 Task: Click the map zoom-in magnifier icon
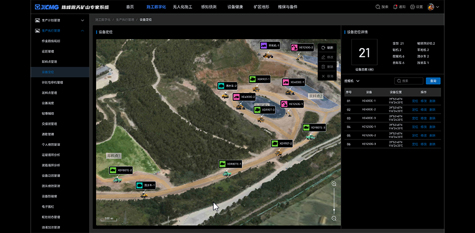click(334, 184)
